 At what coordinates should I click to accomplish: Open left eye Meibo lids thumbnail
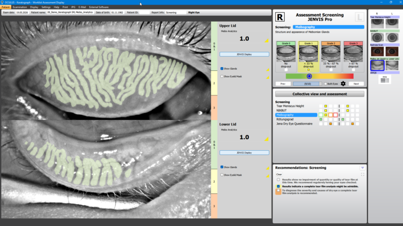point(392,65)
